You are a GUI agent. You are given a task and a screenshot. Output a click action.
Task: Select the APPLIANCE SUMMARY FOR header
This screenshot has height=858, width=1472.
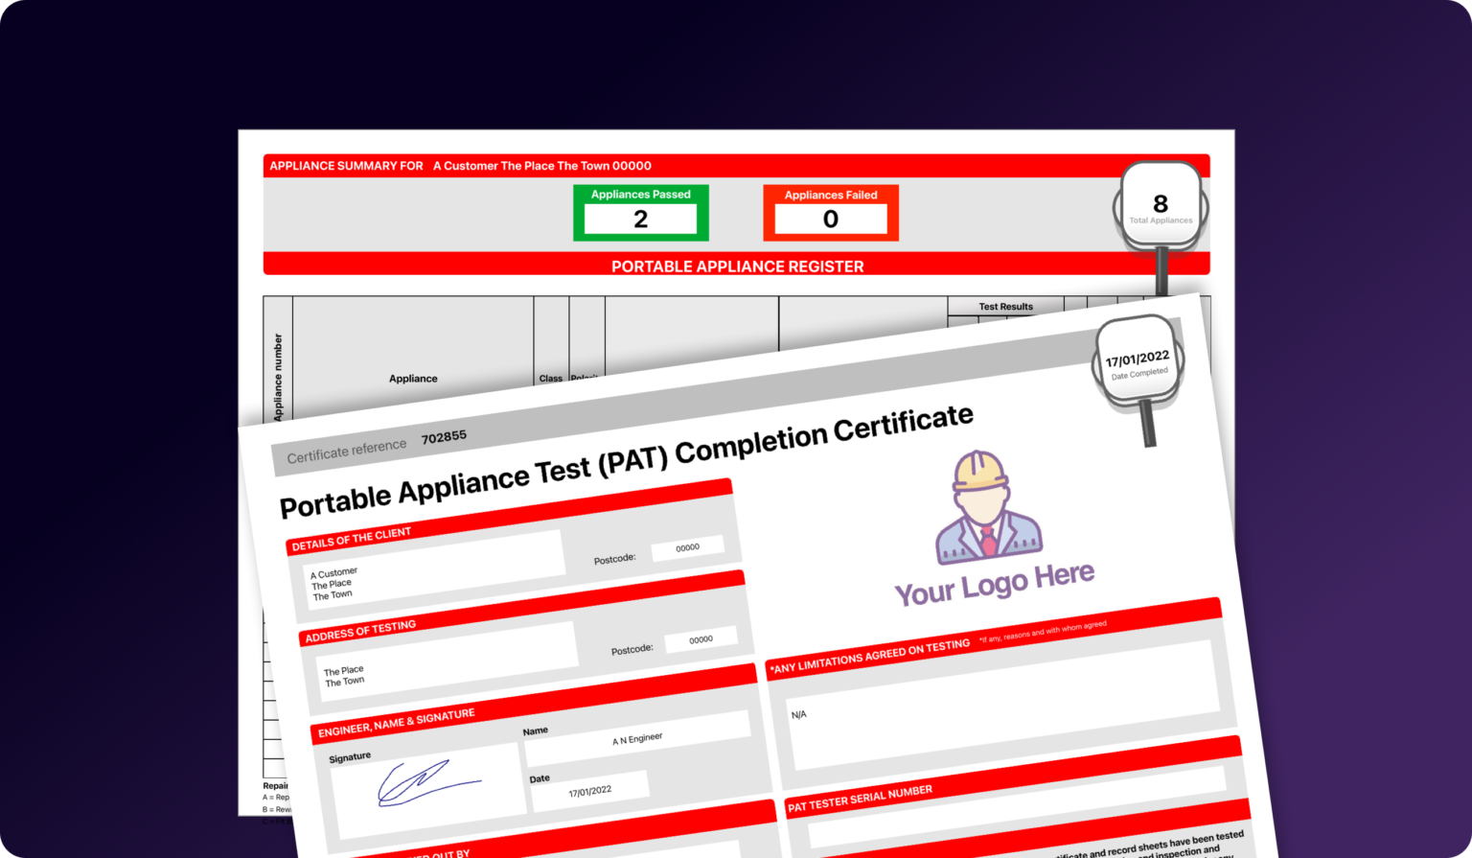(x=345, y=165)
